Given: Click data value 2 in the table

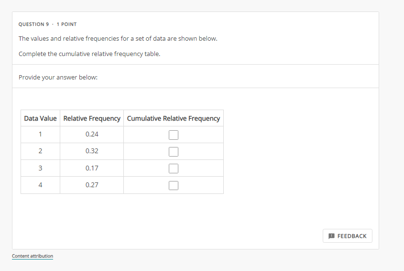Looking at the screenshot, I should click(40, 151).
